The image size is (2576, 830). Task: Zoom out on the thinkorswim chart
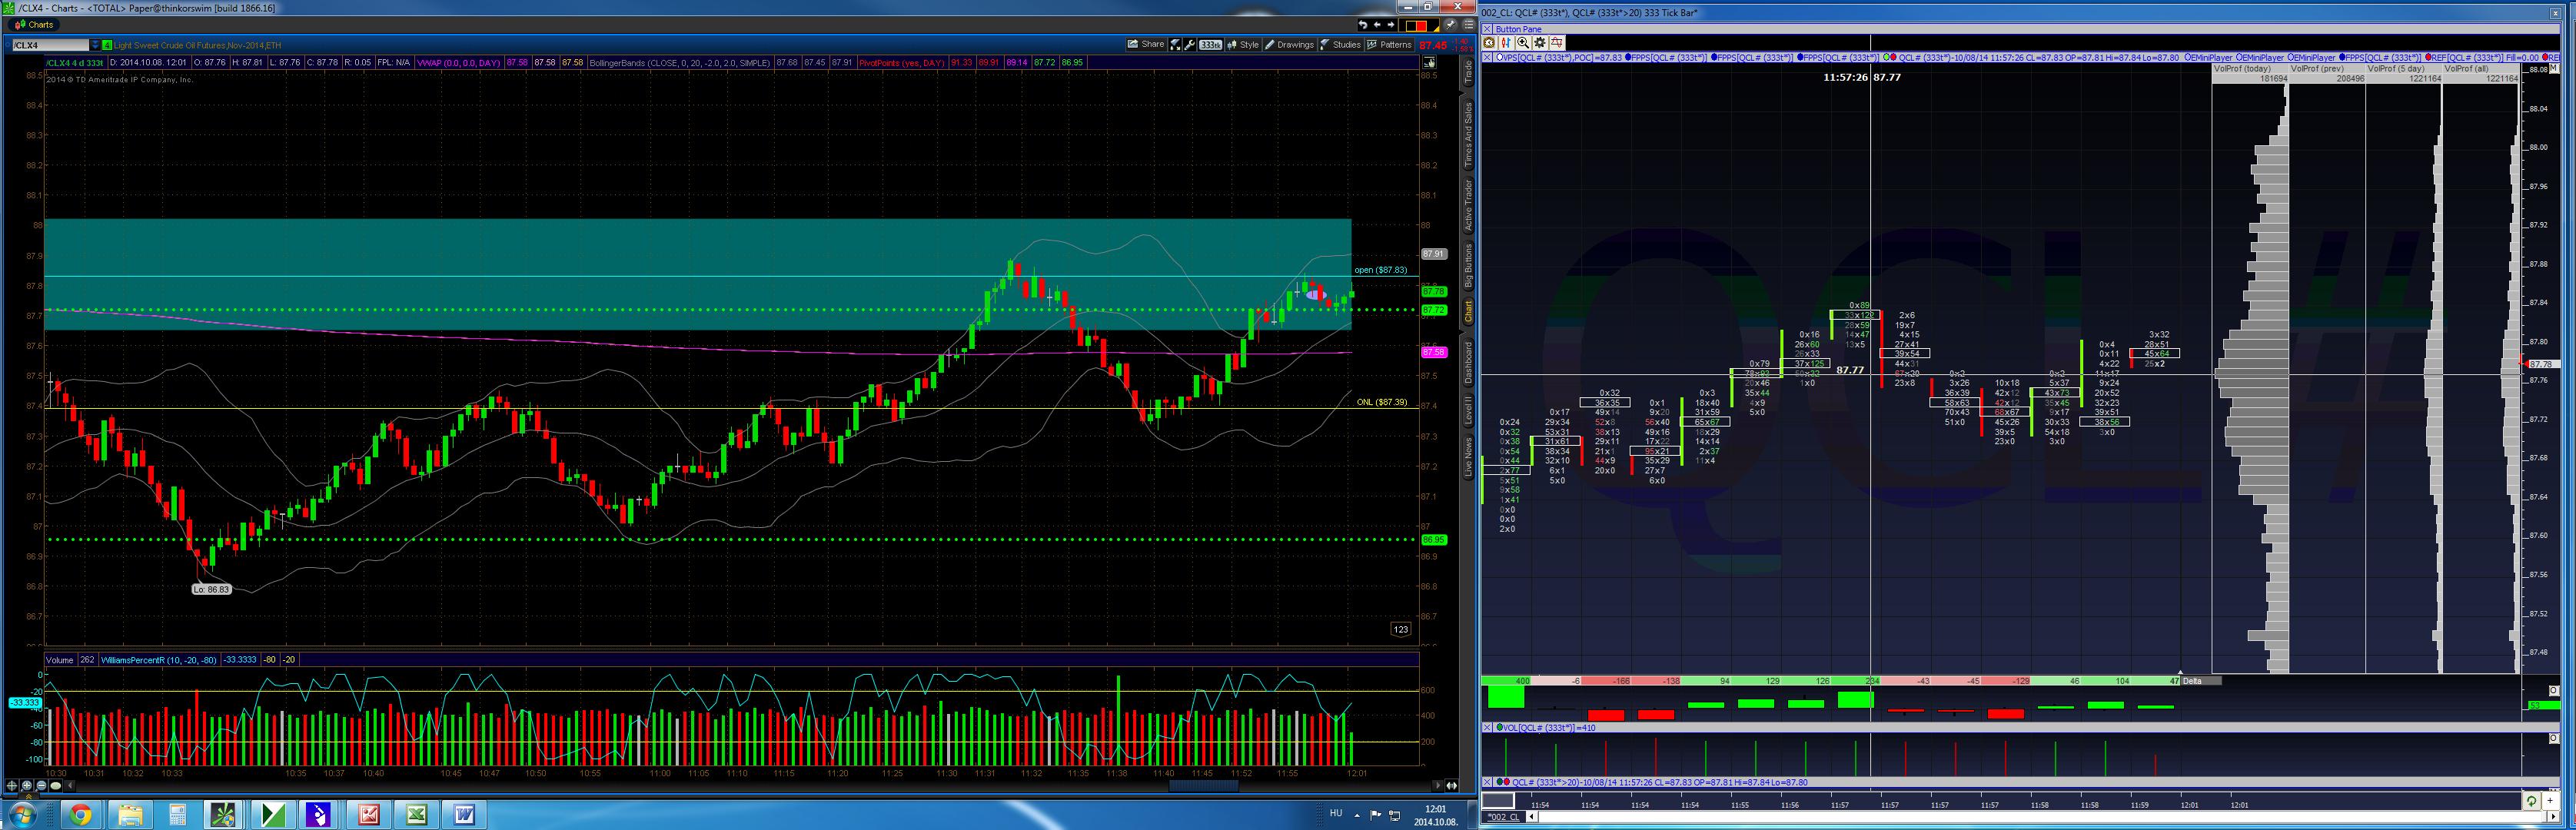tap(42, 786)
